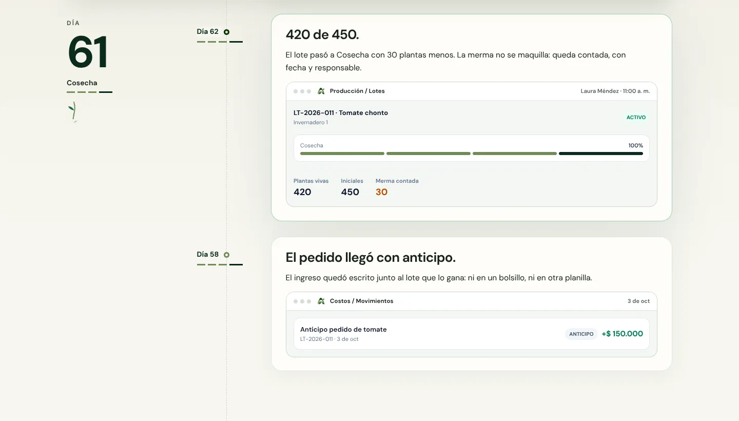Click 'LT-2026-011 · Tomate chonto' lot title

click(x=341, y=113)
